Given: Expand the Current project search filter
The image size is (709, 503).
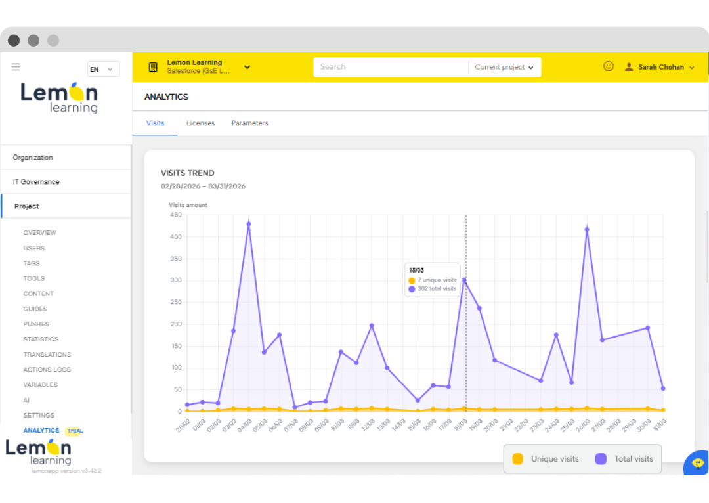Looking at the screenshot, I should (x=504, y=66).
